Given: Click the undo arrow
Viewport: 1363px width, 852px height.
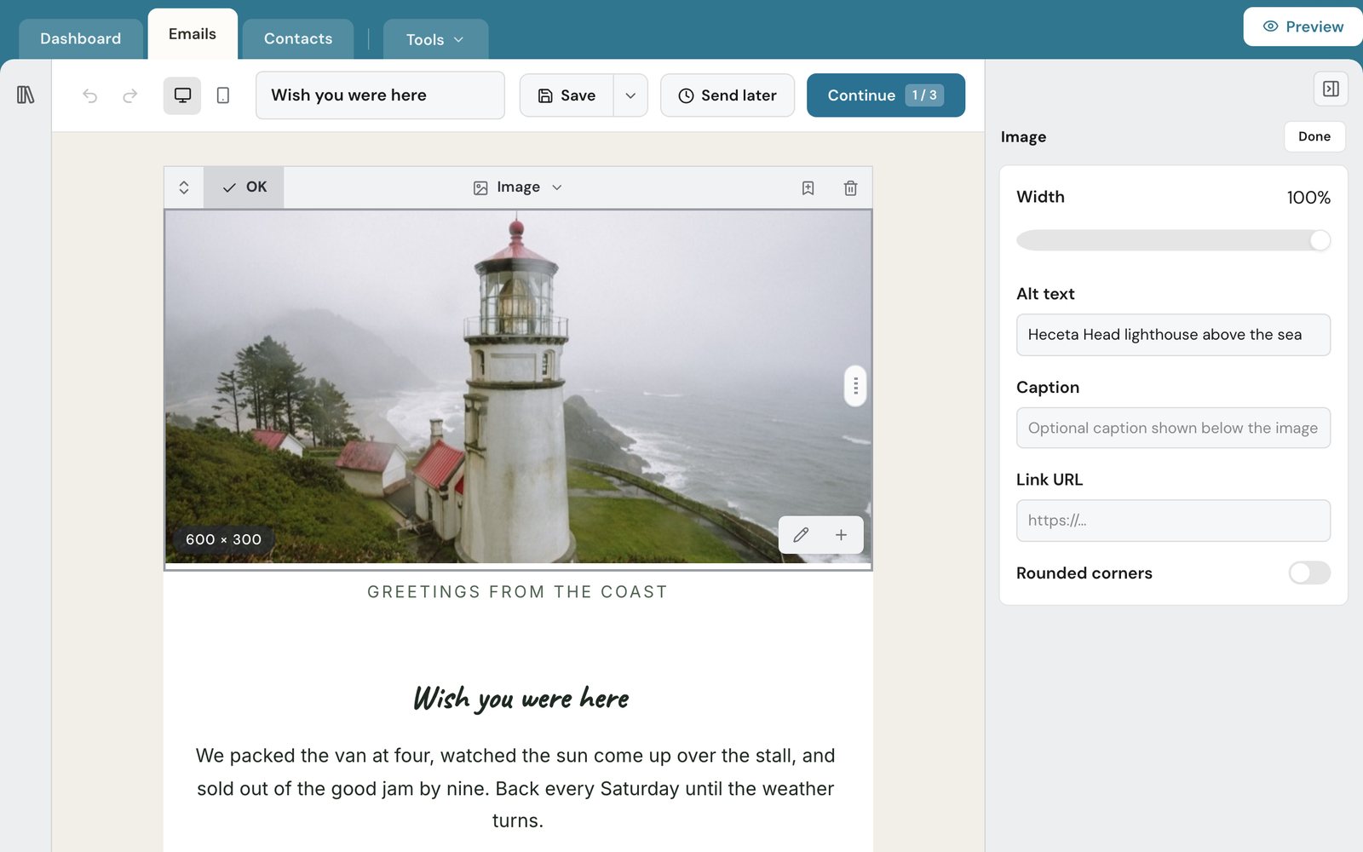Looking at the screenshot, I should click(x=89, y=95).
